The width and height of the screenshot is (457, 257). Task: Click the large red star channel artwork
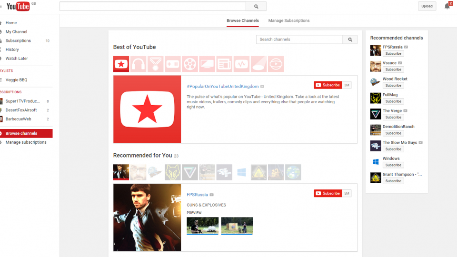147,109
